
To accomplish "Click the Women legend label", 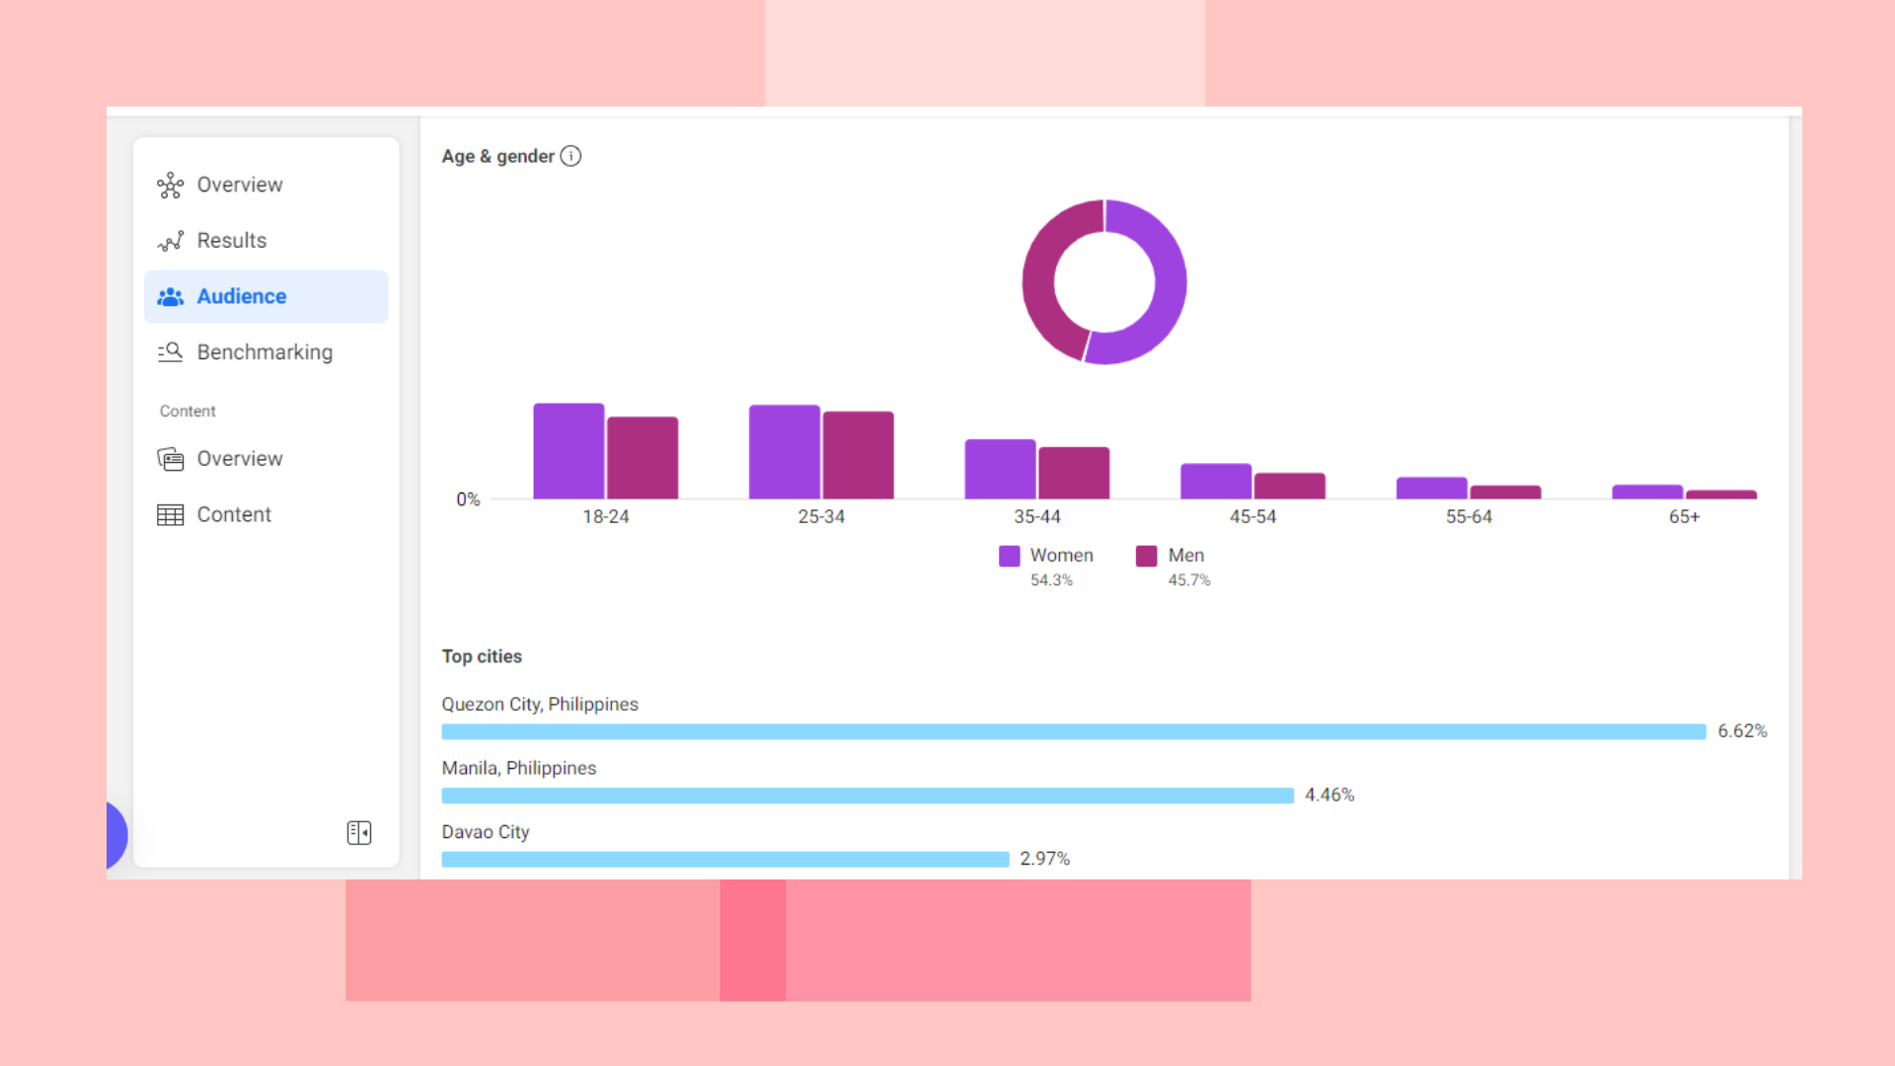I will pyautogui.click(x=1061, y=556).
